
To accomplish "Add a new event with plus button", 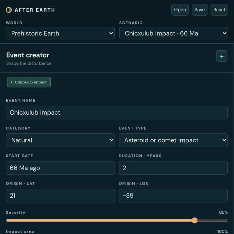I will click(x=222, y=56).
